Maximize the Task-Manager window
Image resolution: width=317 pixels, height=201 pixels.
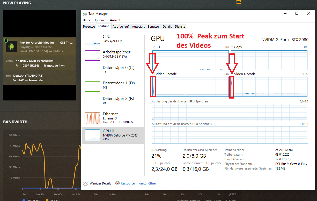point(297,14)
